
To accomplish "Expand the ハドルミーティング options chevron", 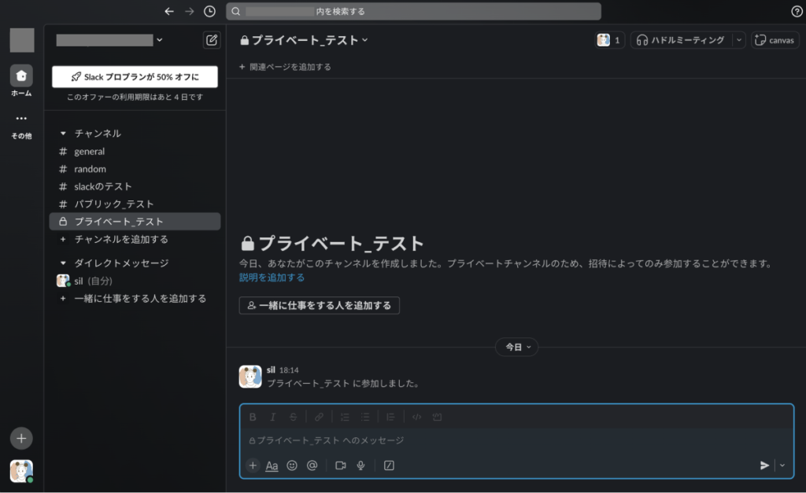I will pyautogui.click(x=738, y=40).
